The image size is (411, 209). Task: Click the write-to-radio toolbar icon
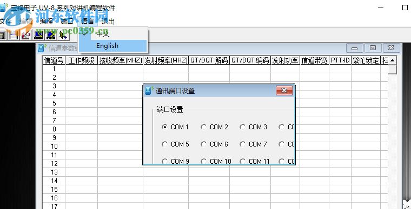click(51, 34)
